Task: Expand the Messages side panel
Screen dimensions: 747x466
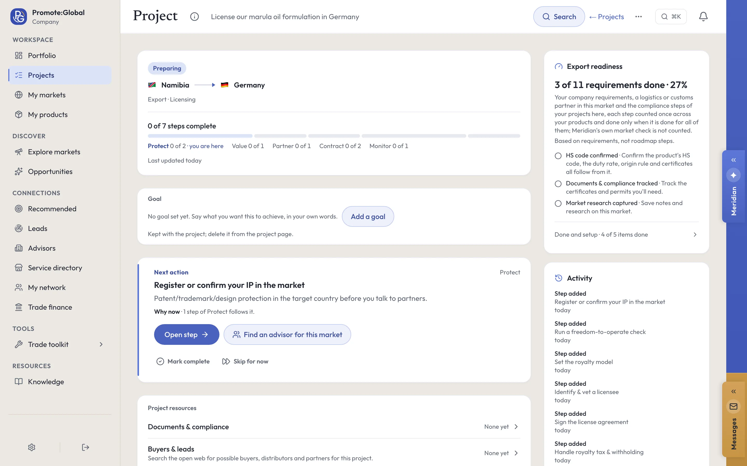Action: [734, 391]
